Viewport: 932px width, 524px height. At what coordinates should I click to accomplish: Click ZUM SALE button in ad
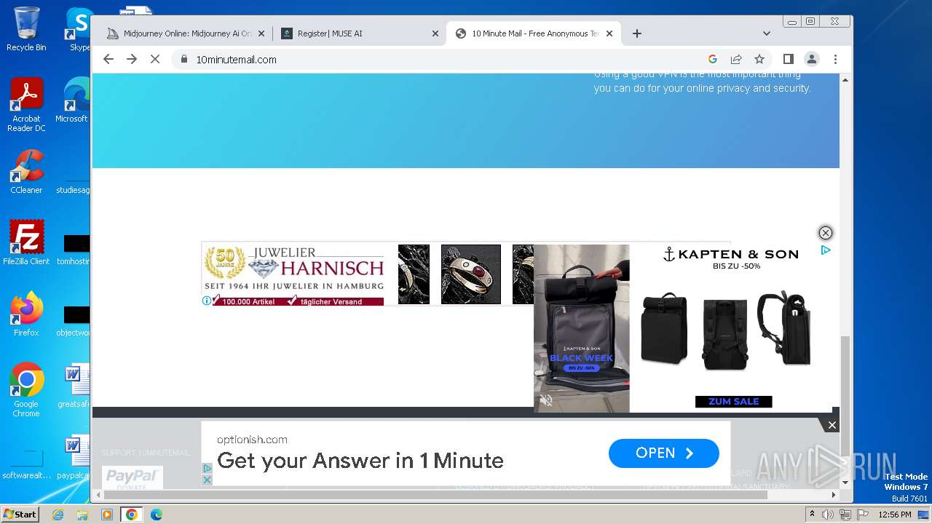pyautogui.click(x=733, y=402)
